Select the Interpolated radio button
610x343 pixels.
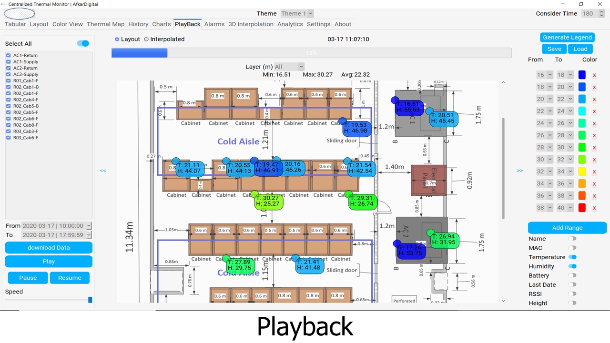click(x=146, y=40)
